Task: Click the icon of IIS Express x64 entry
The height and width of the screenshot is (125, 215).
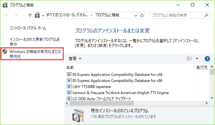Action: 69,75
